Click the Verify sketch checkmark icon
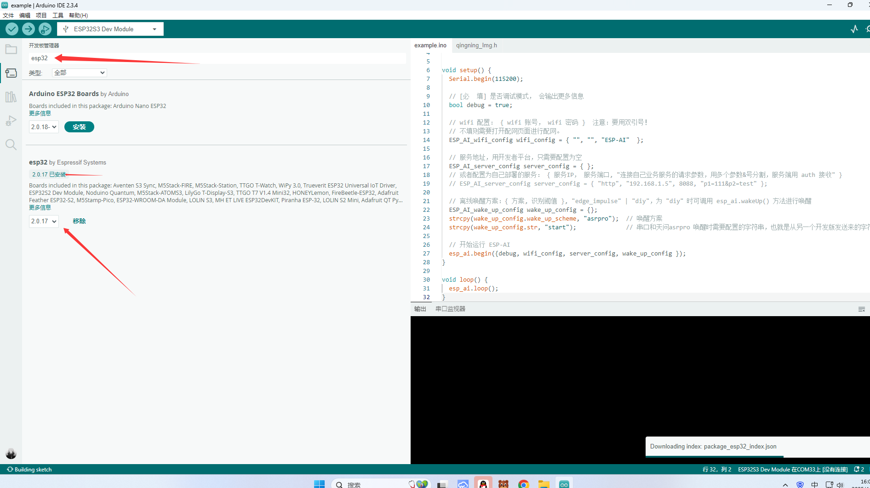Viewport: 870px width, 488px height. point(12,29)
